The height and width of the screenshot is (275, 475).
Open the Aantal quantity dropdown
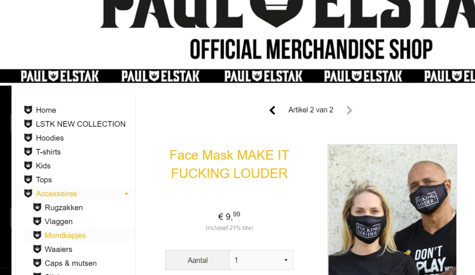(261, 260)
